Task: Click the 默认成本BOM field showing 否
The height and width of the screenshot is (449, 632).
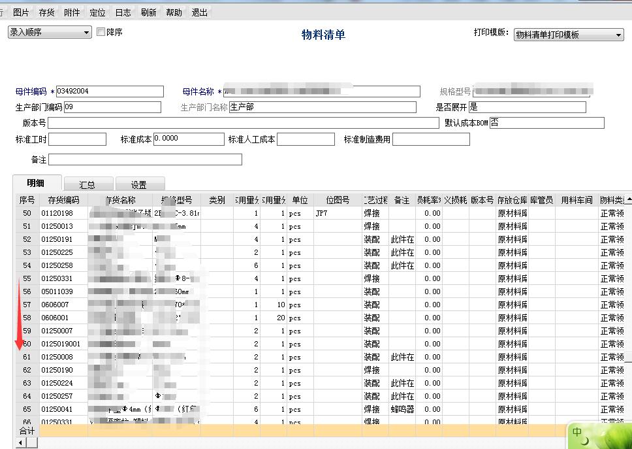Action: 547,123
